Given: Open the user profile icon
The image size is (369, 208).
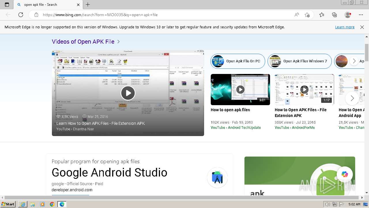Looking at the screenshot, I should [x=348, y=15].
